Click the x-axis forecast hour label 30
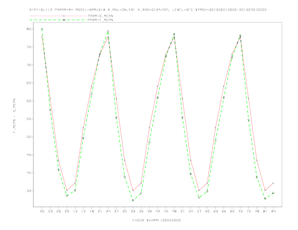This screenshot has width=298, height=230. tap(125, 211)
